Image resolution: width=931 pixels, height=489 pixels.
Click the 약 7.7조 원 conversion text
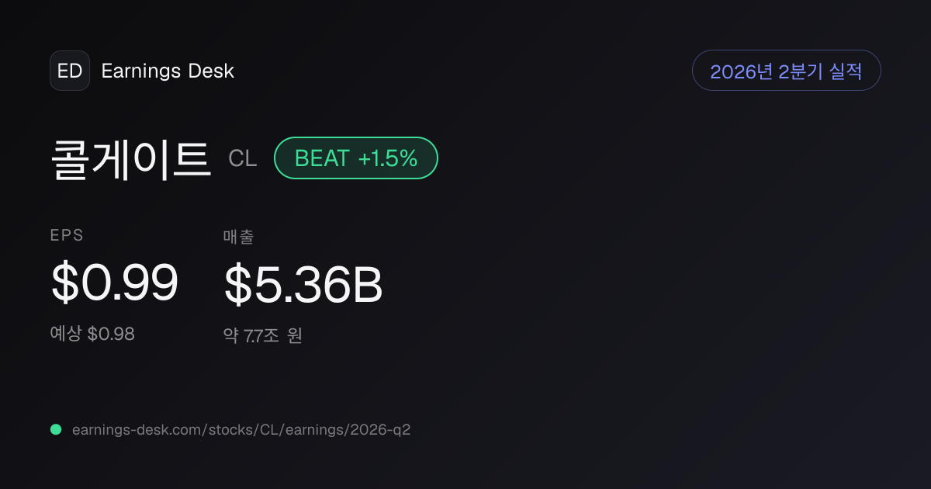click(x=262, y=335)
